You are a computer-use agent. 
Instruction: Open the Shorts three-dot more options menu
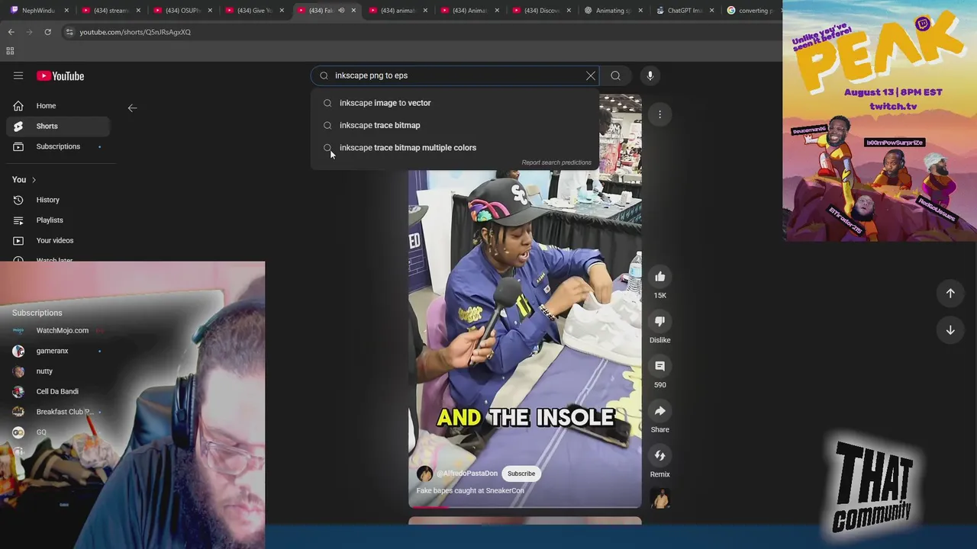[x=660, y=114]
